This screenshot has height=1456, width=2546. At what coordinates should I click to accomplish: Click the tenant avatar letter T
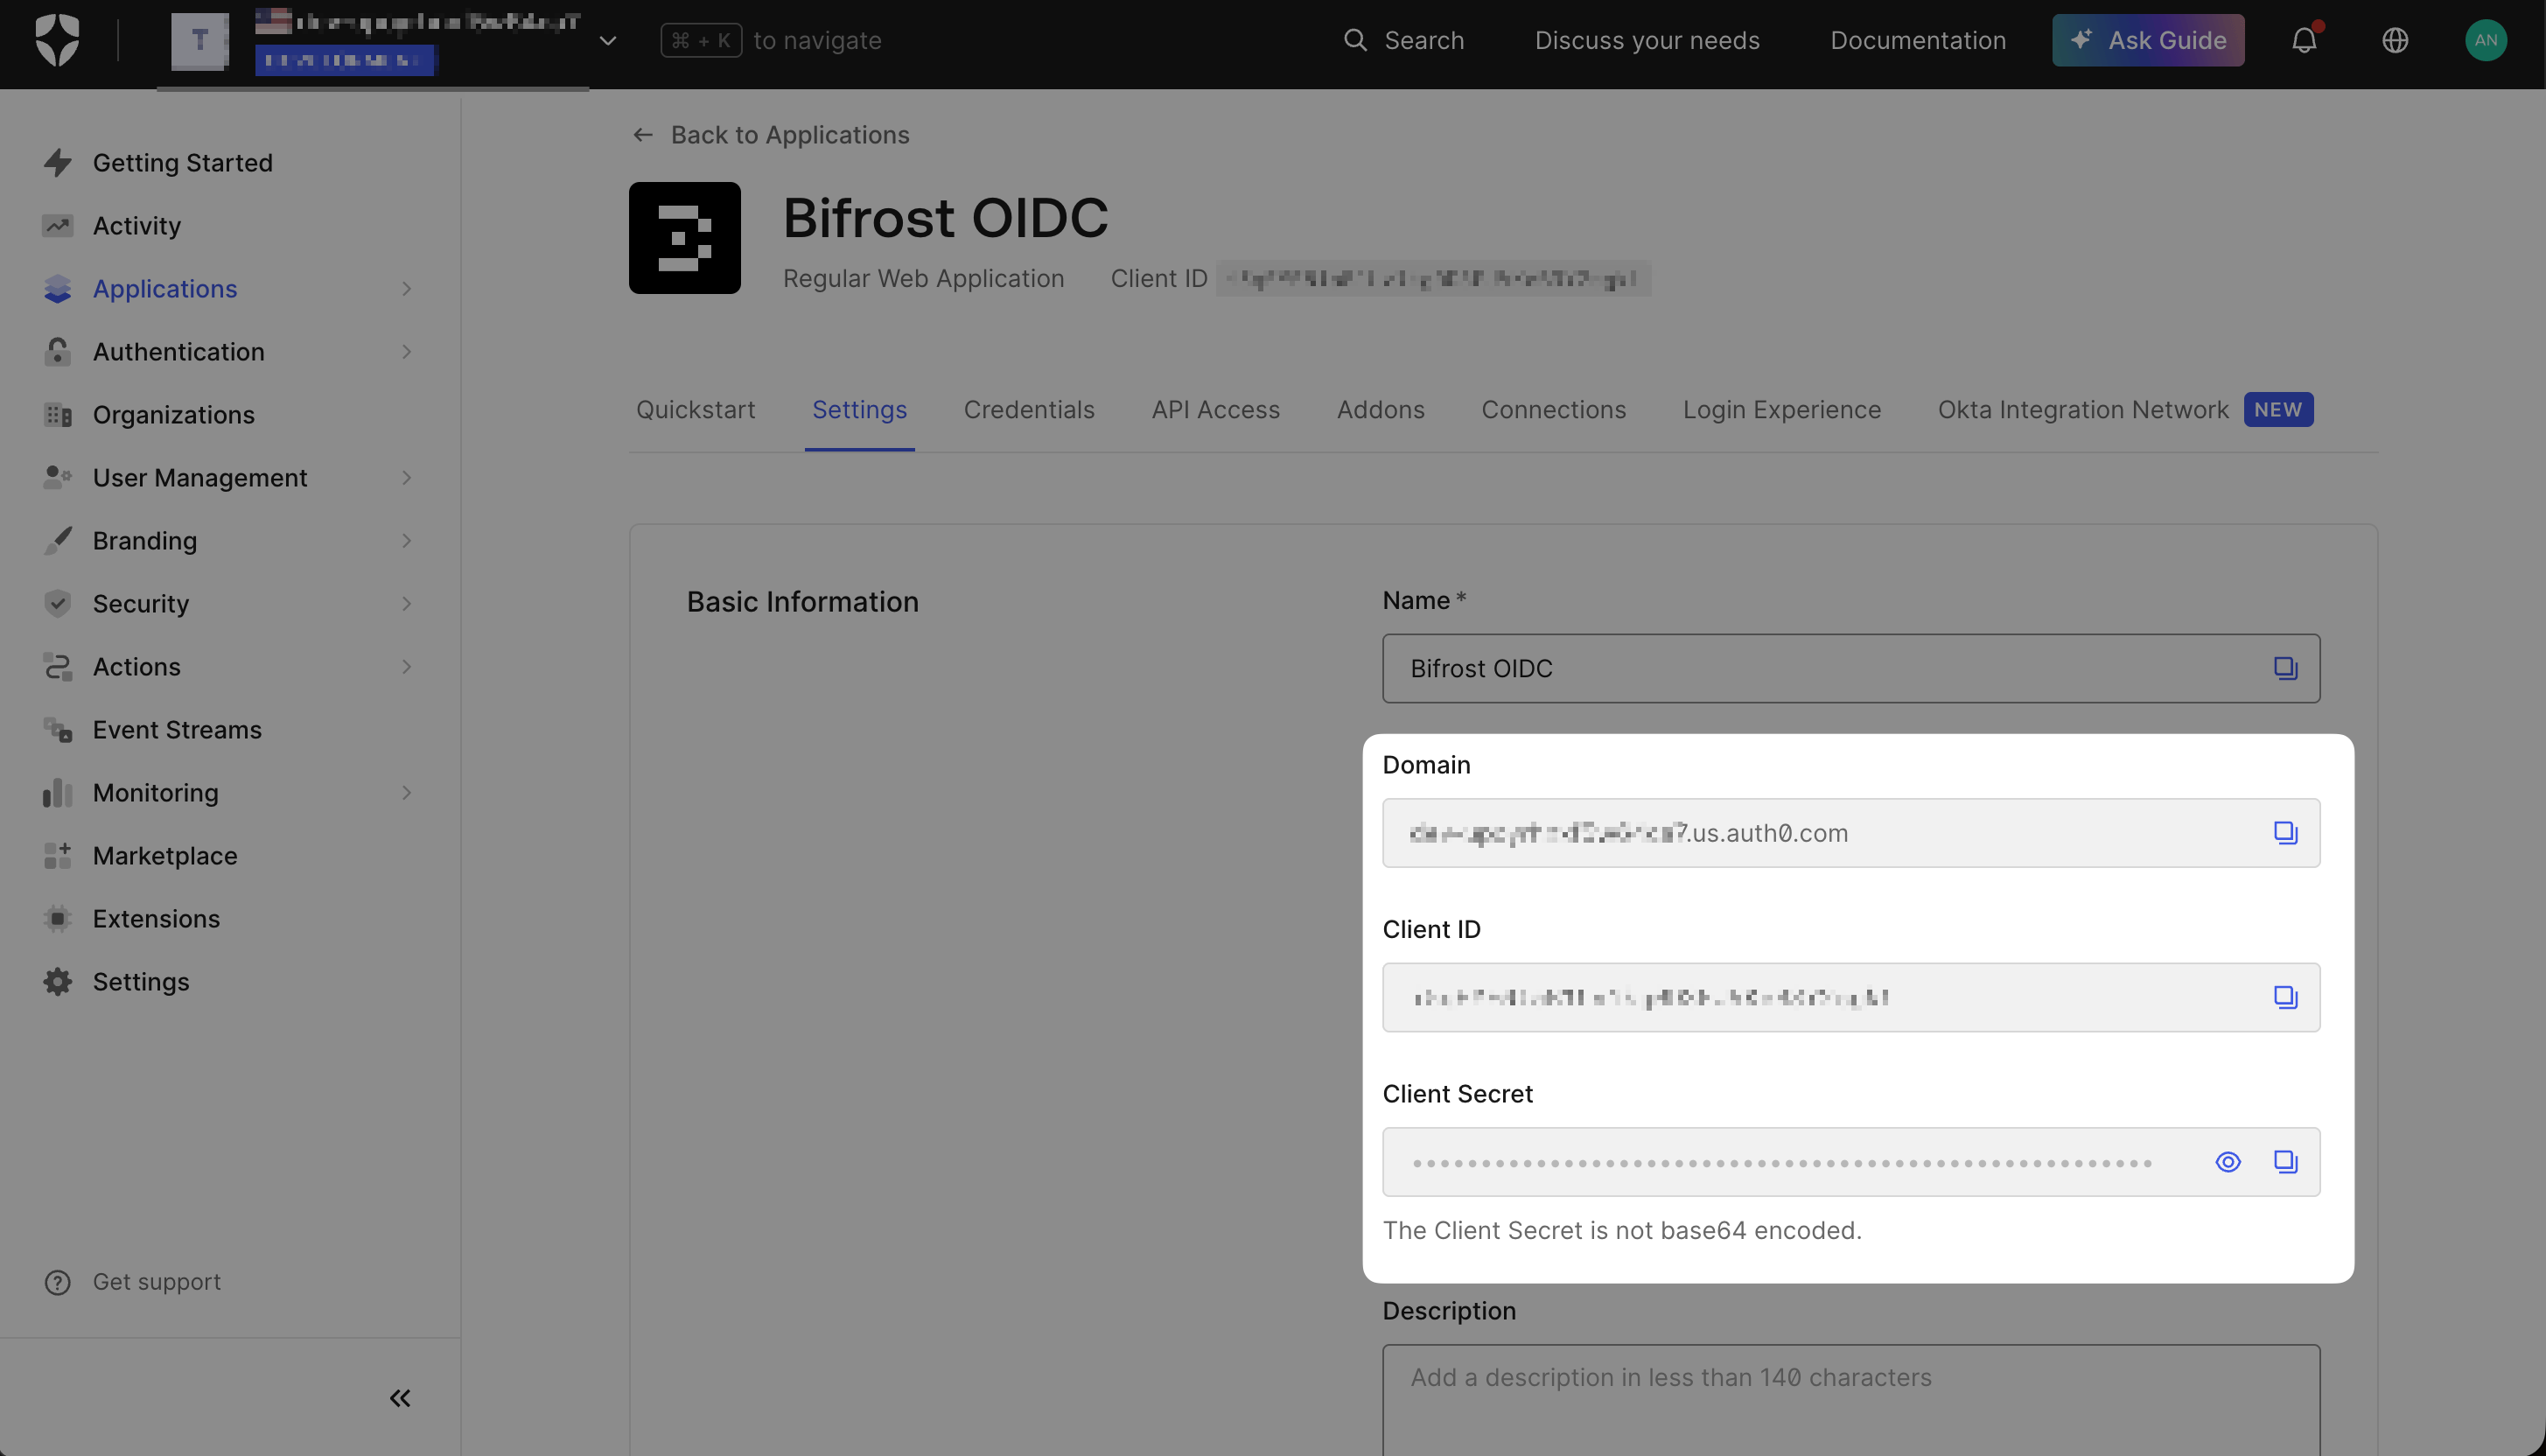[200, 41]
